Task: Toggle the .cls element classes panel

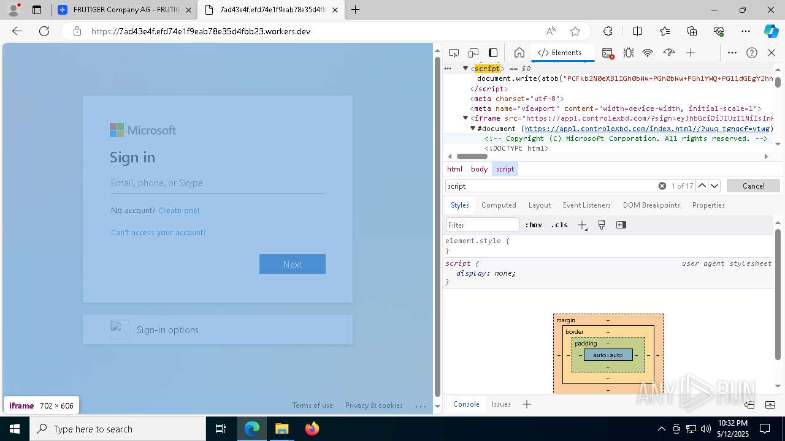Action: pyautogui.click(x=559, y=225)
